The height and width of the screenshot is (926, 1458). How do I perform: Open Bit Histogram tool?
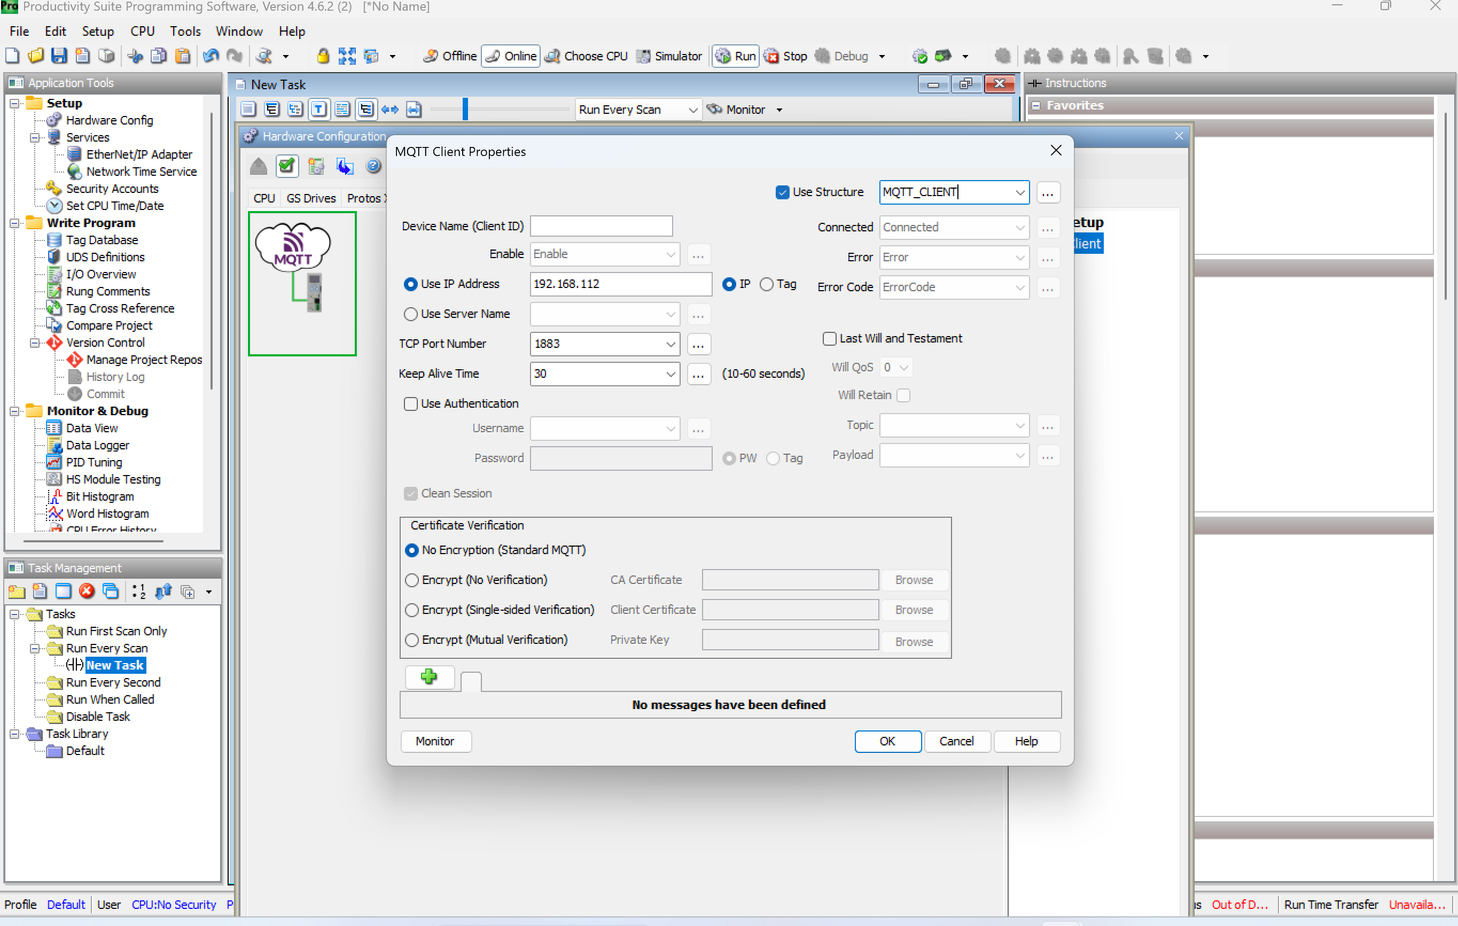click(x=99, y=496)
